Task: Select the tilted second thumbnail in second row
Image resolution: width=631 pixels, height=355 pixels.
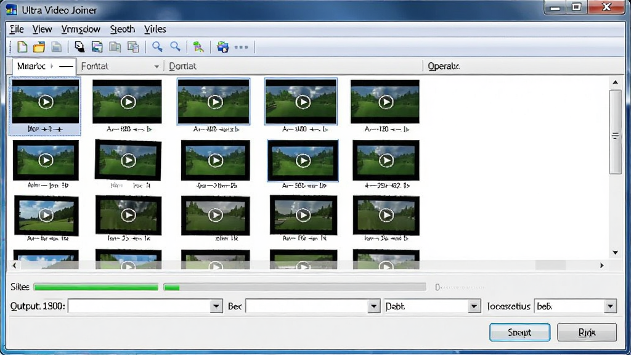Action: tap(128, 160)
